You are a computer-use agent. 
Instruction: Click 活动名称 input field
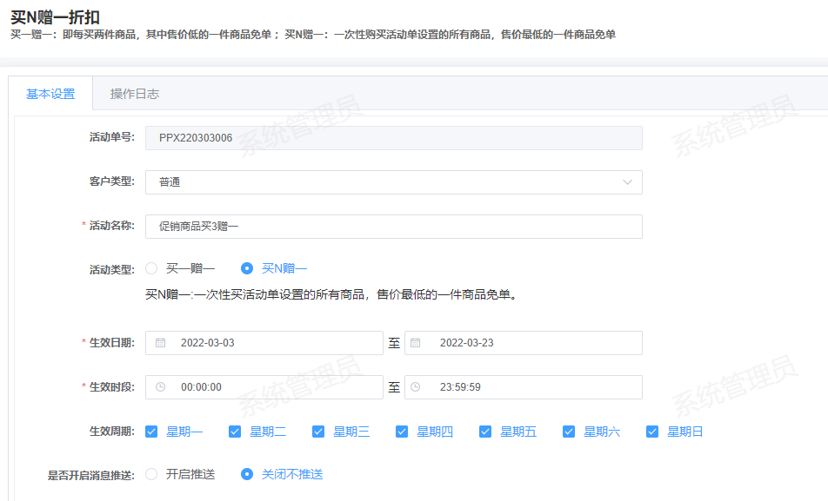394,227
